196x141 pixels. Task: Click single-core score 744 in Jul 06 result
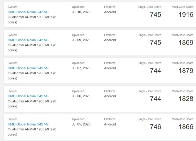pyautogui.click(x=156, y=99)
